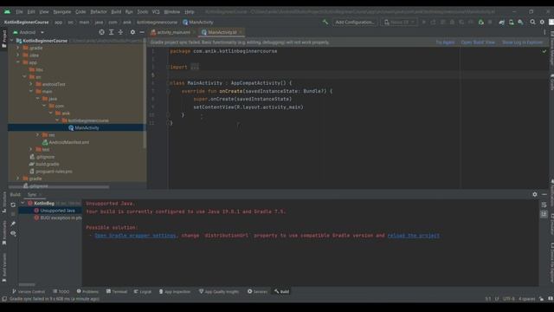Collapse the KotlinBeg sync result node
The height and width of the screenshot is (312, 554).
(x=23, y=204)
